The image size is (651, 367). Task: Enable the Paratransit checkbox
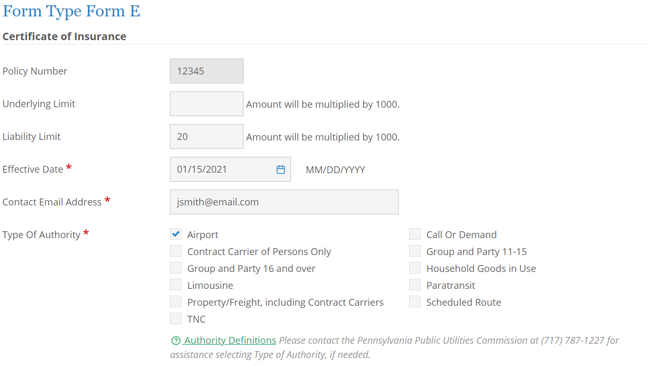pyautogui.click(x=414, y=284)
